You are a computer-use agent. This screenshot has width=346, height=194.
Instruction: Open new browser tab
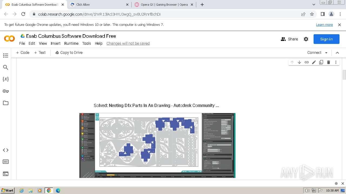click(202, 5)
